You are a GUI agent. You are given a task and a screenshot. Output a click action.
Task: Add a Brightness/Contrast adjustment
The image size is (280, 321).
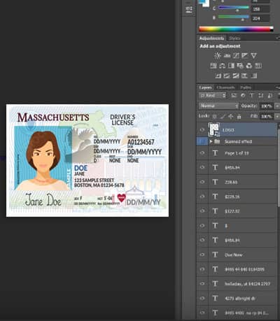[218, 55]
